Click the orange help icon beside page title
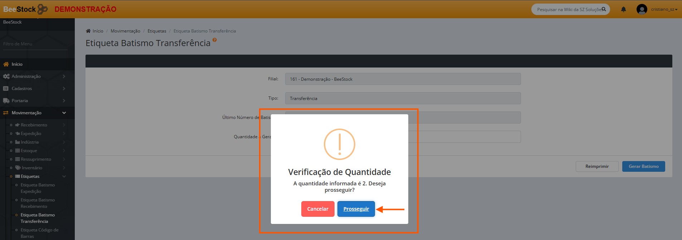682x240 pixels. click(215, 40)
